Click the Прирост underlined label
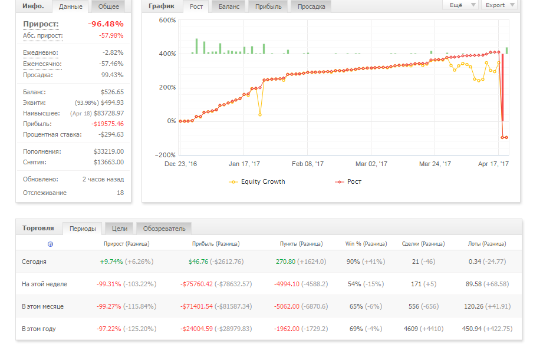 click(x=41, y=24)
